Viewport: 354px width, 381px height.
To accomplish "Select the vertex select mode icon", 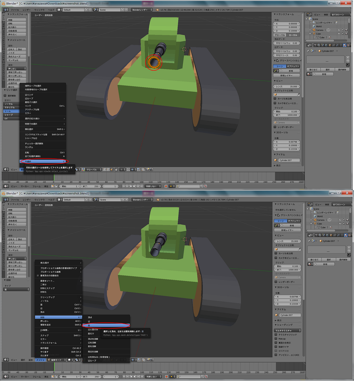I will point(104,169).
